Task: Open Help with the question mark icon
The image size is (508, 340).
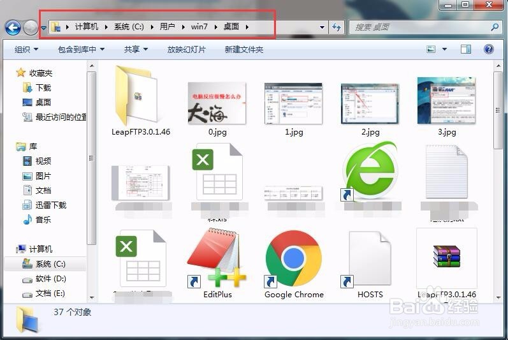Action: tap(489, 49)
